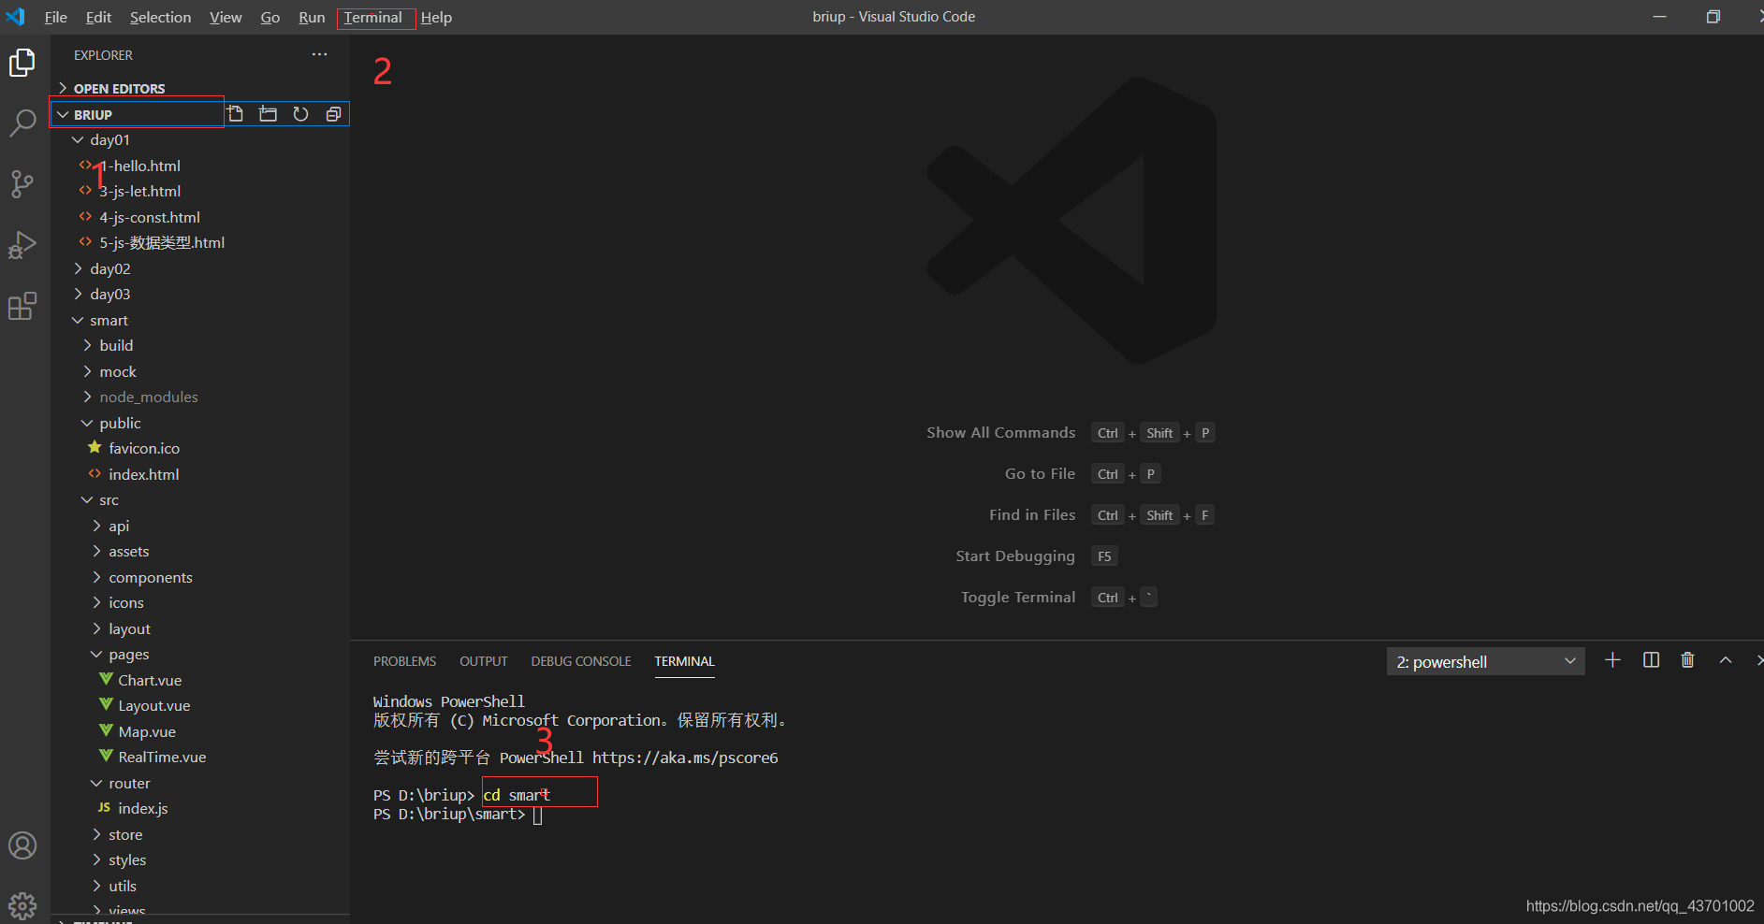
Task: Open the Accounts icon
Action: click(x=22, y=845)
